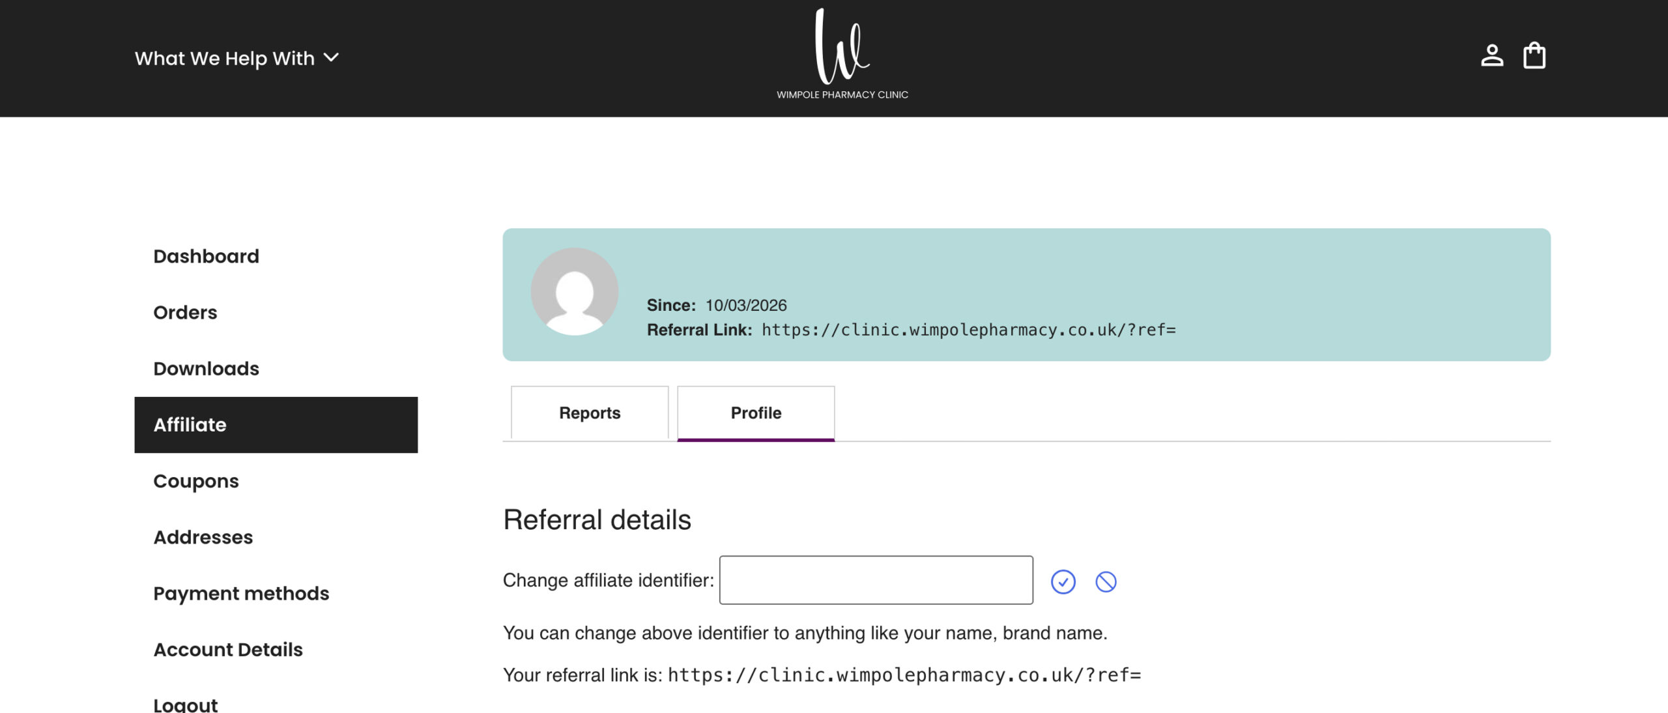Go to Dashboard in account sidebar
Screen dimensions: 1668x713
click(x=206, y=256)
